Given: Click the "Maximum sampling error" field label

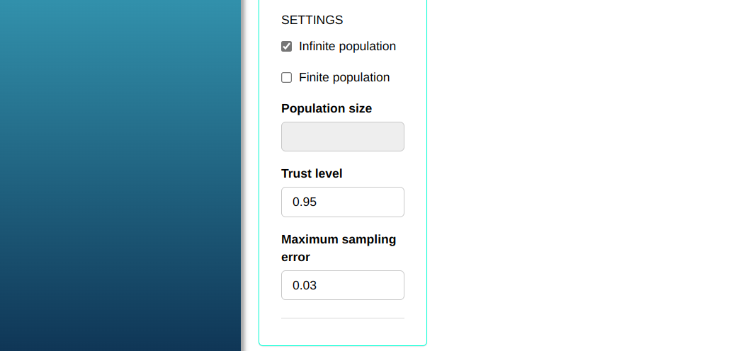Looking at the screenshot, I should (x=339, y=239).
